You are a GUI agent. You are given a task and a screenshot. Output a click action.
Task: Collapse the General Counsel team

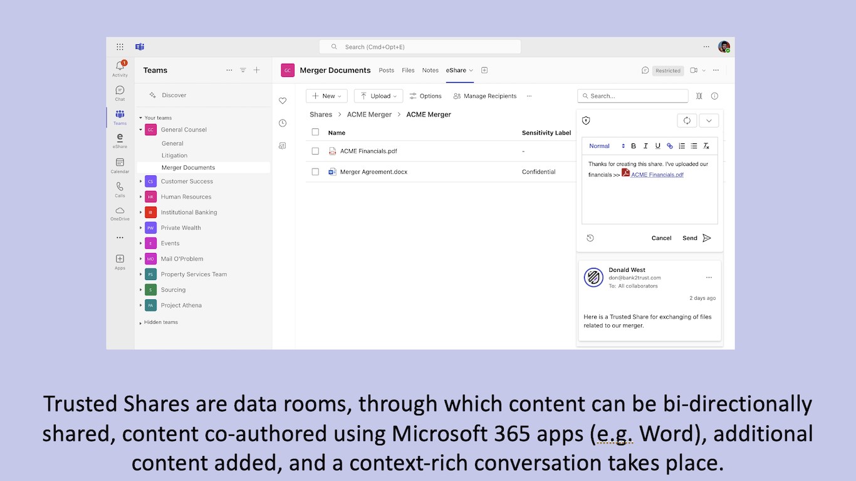(141, 130)
